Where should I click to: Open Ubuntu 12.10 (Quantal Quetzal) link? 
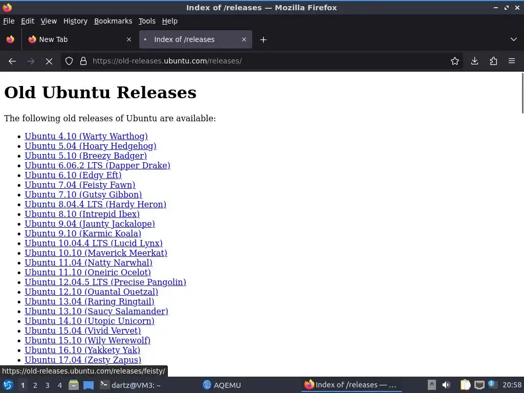tap(91, 291)
